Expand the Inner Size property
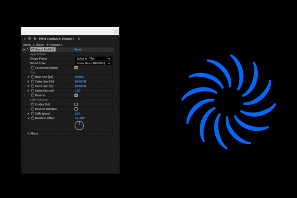Screen dimensions: 297x198 28,86
